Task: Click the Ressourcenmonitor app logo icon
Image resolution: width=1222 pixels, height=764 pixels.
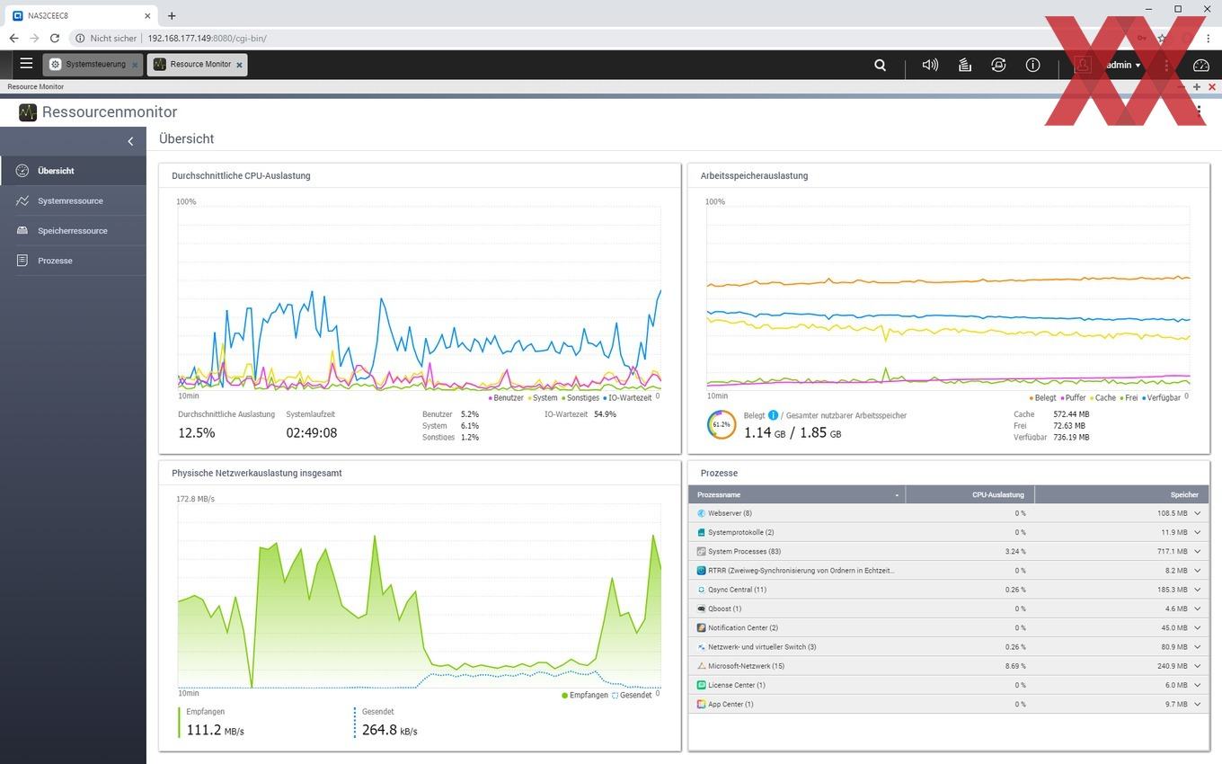Action: click(28, 112)
